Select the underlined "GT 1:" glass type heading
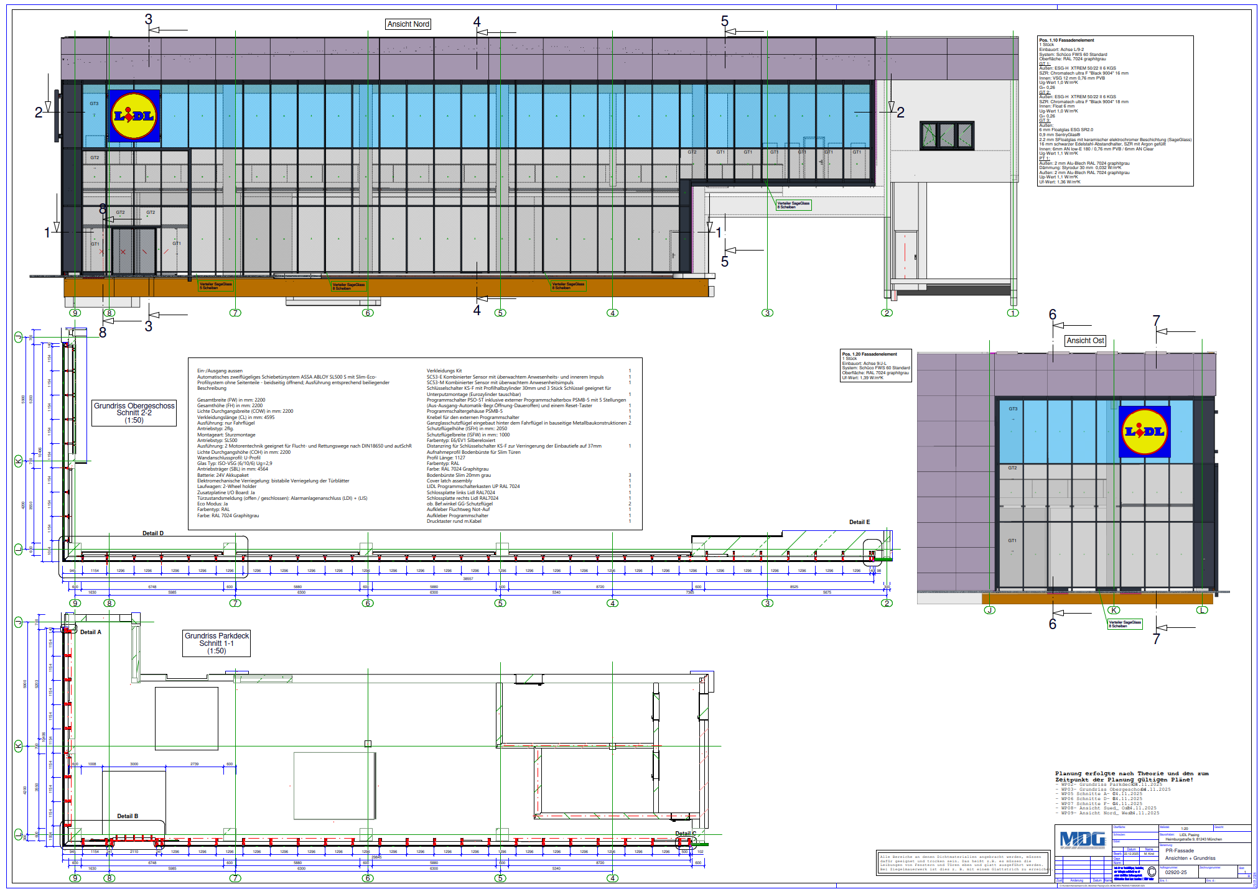 pos(1045,64)
